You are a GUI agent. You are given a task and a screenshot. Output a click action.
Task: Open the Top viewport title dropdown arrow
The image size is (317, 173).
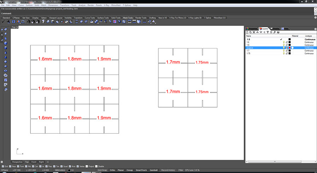pos(18,27)
